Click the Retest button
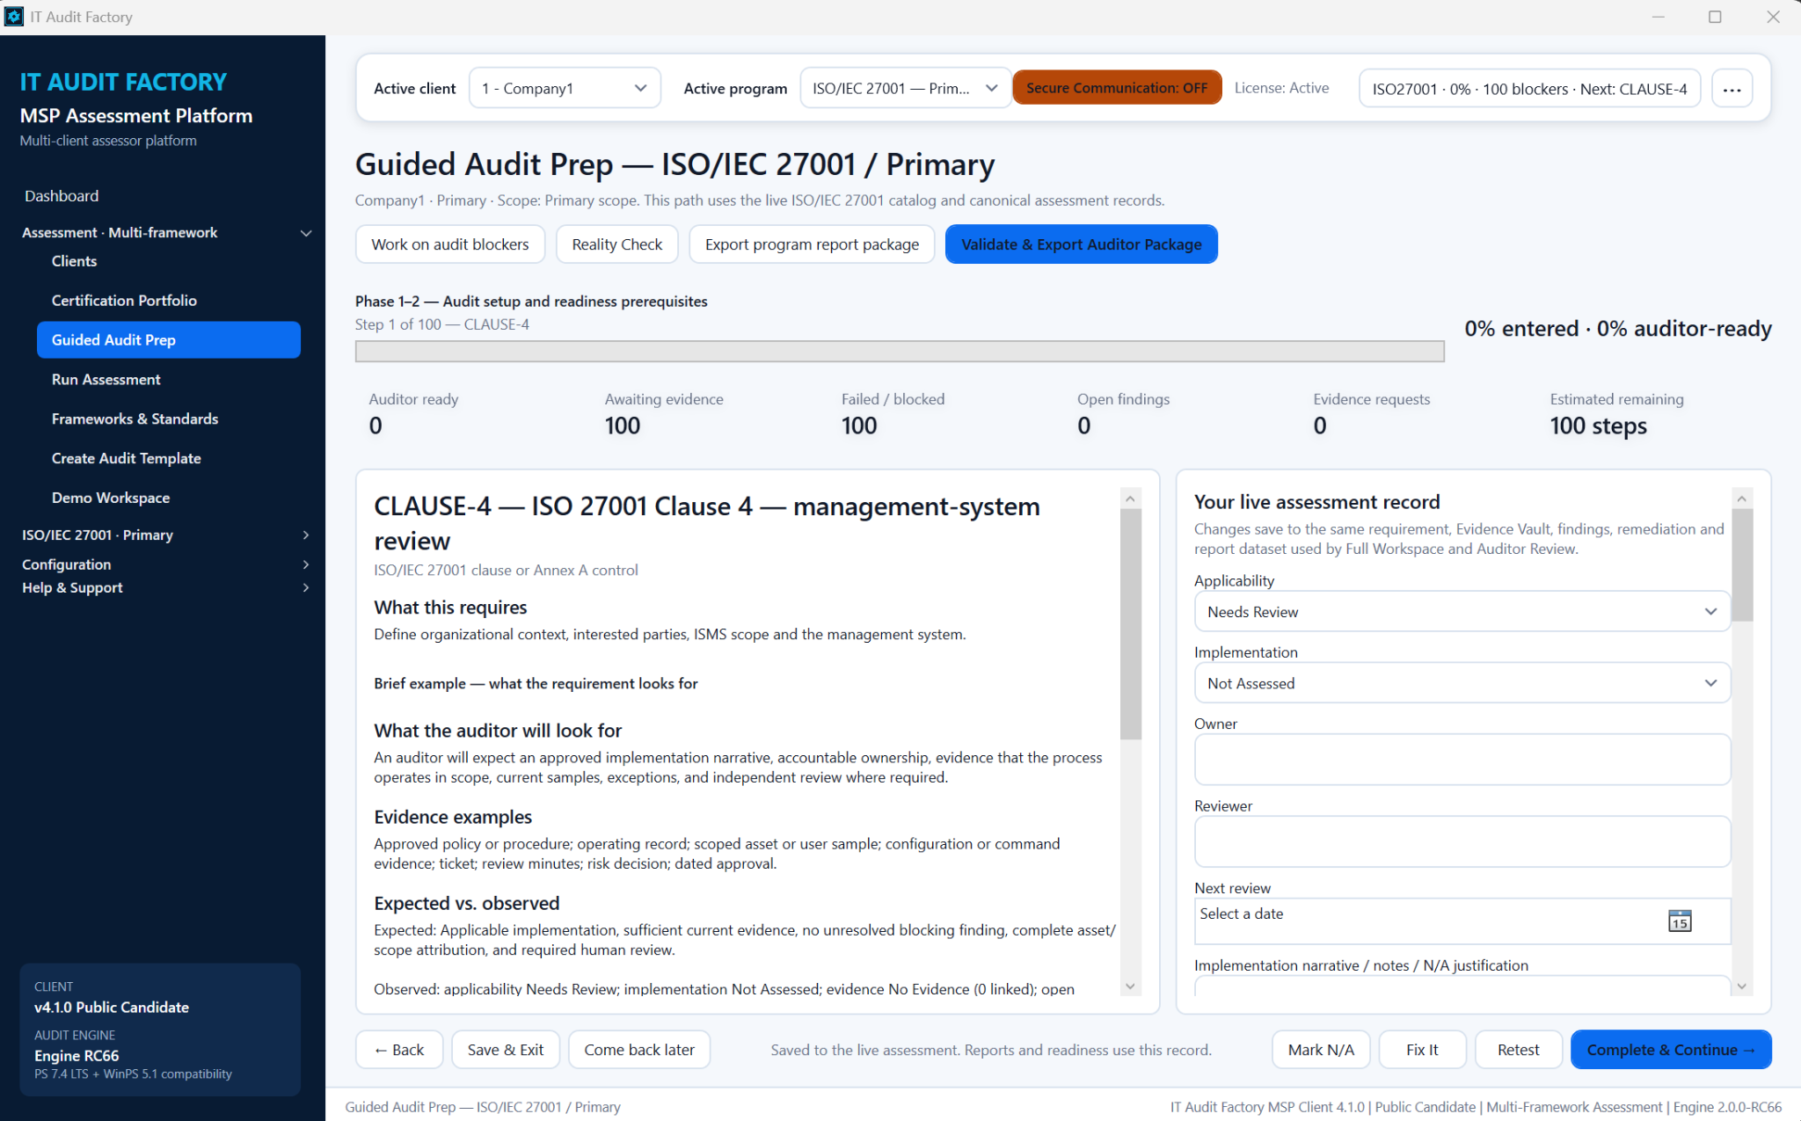This screenshot has height=1121, width=1801. (1518, 1050)
